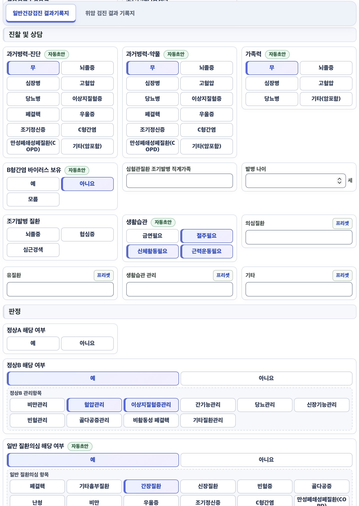Viewport: 359px width, 506px height.
Task: Select 모름 for B형간염 바이러스 보유
Action: 33,199
